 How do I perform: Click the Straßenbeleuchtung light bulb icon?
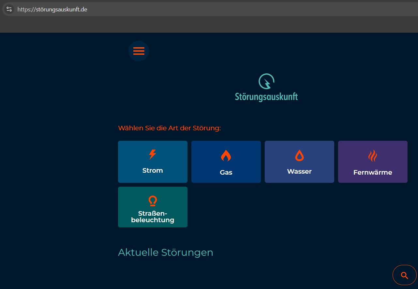(x=153, y=201)
